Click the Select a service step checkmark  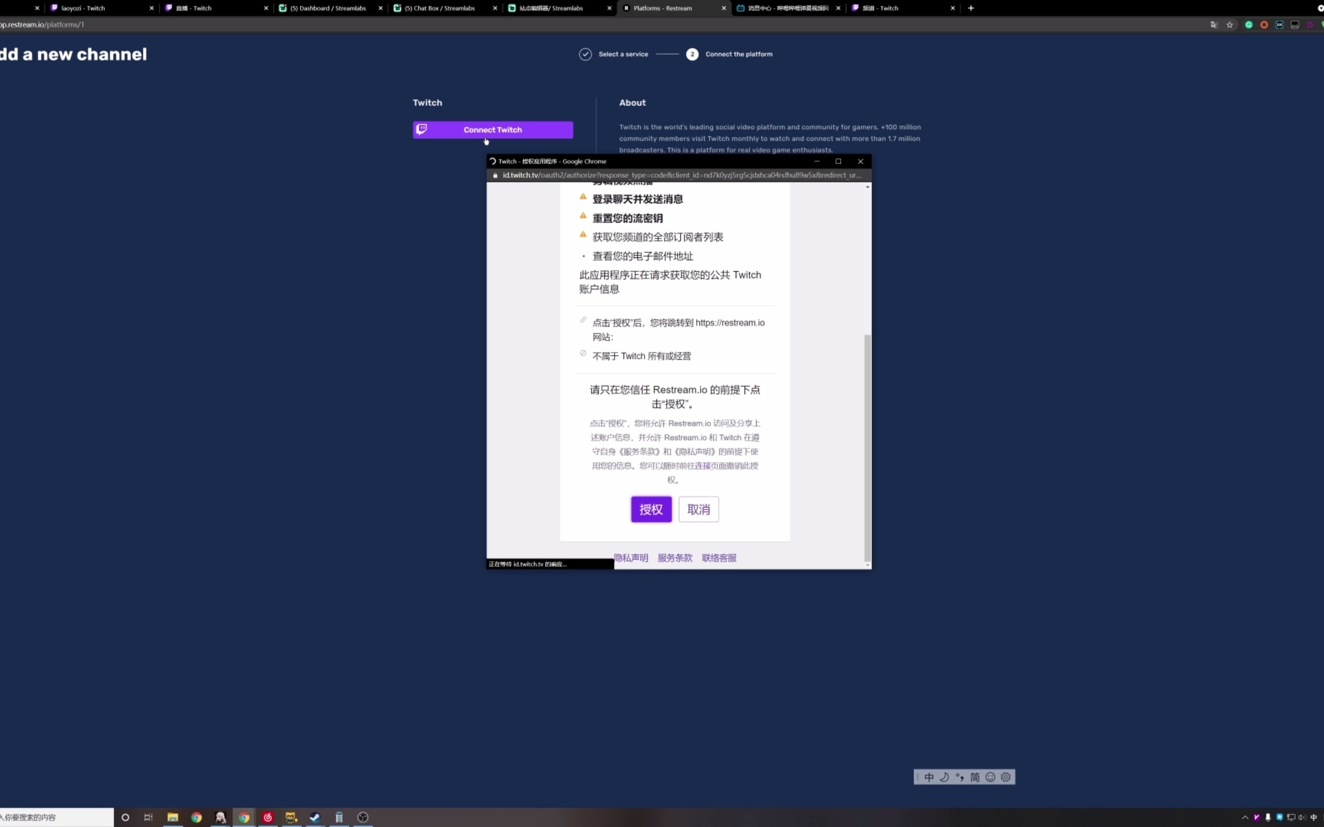coord(585,54)
